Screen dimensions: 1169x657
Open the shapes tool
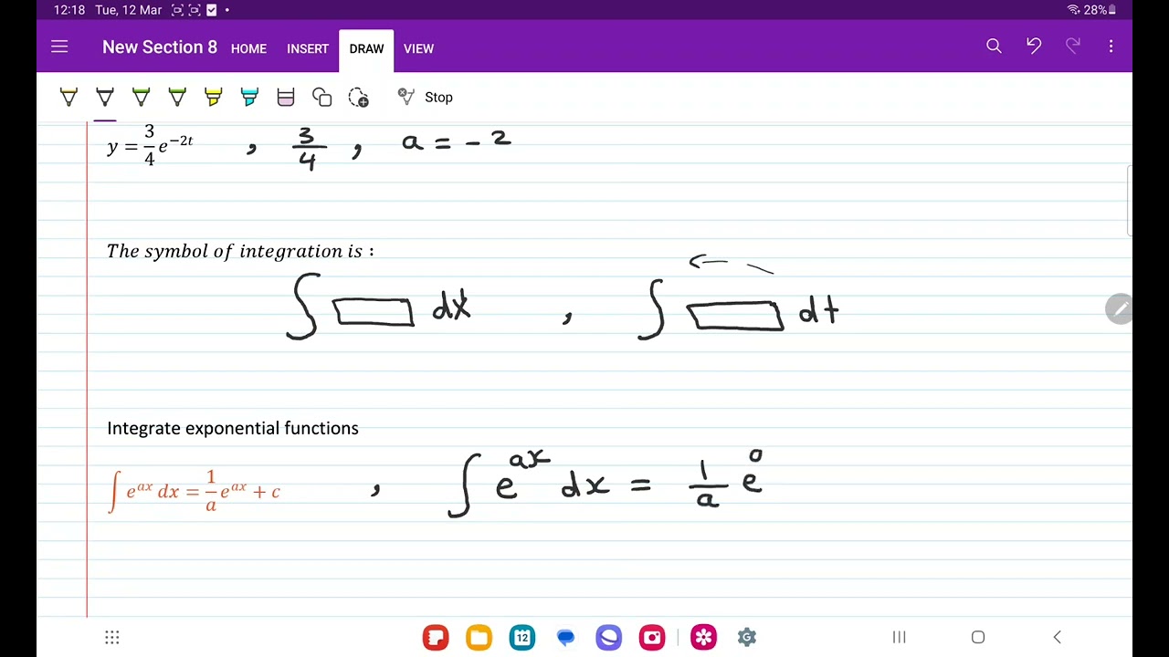(x=321, y=97)
